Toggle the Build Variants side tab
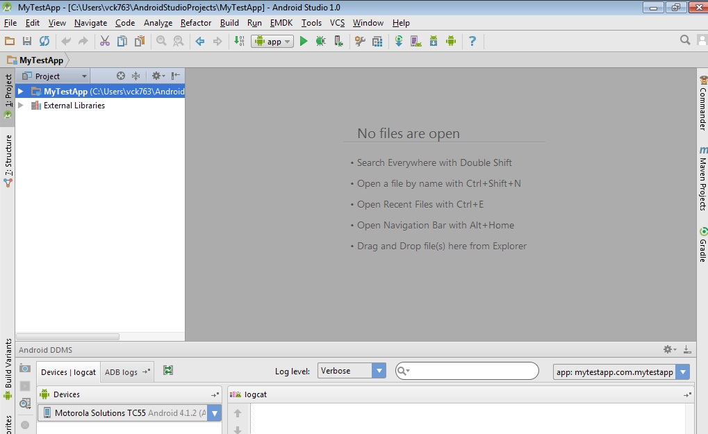Image resolution: width=708 pixels, height=434 pixels. coord(8,369)
